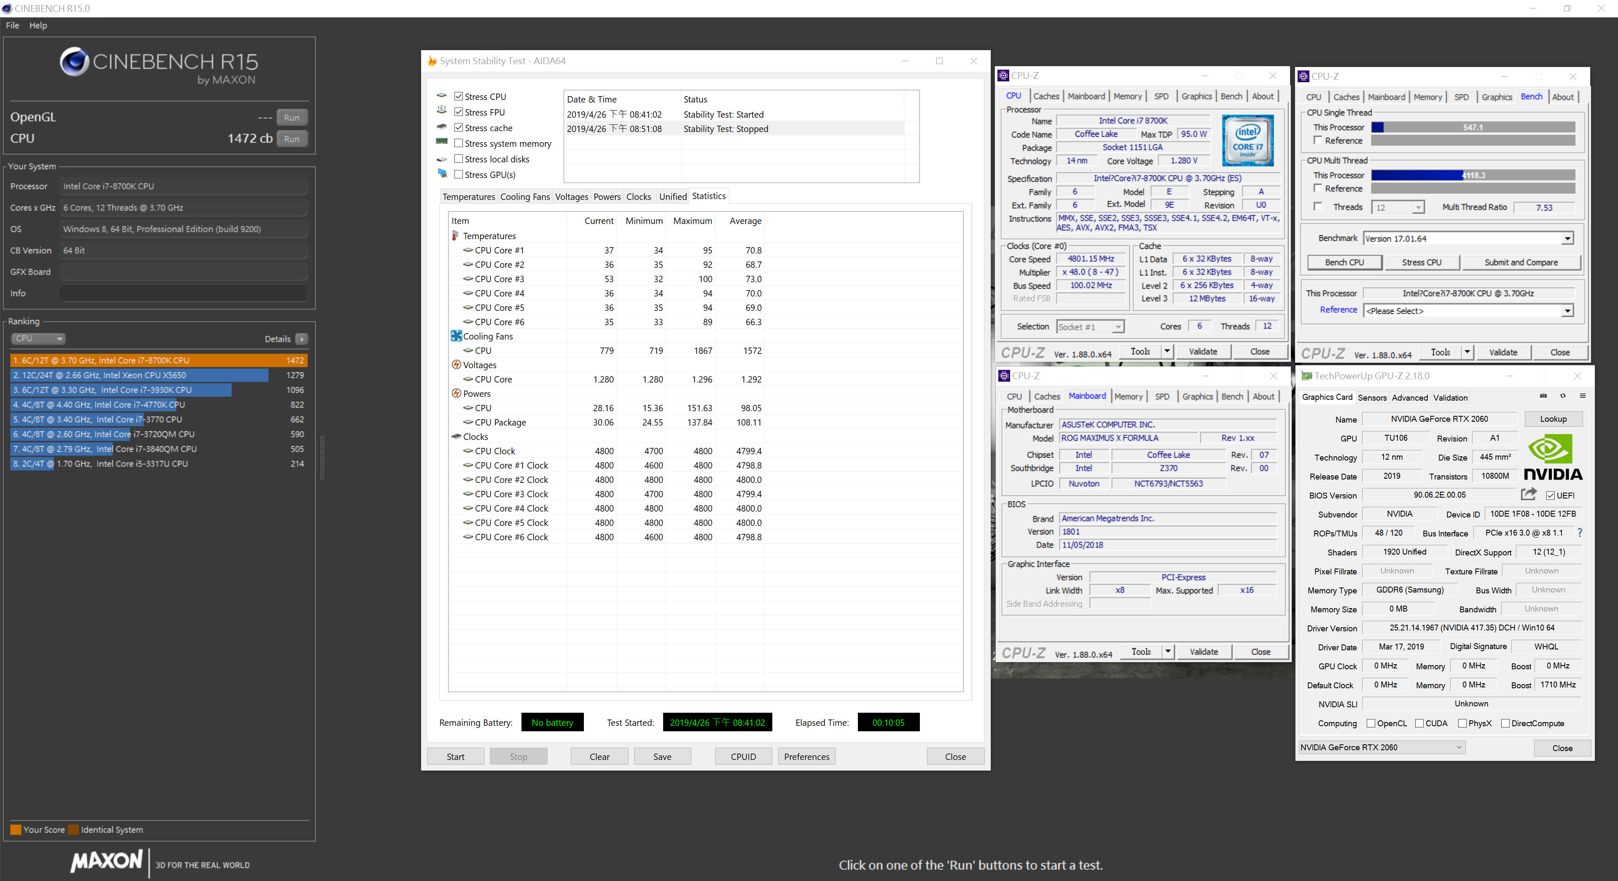Open the Threads count dropdown showing 12
This screenshot has height=881, width=1618.
(1398, 207)
